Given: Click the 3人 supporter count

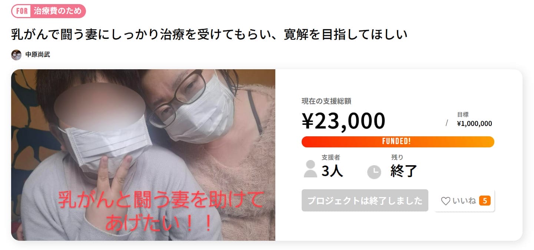Looking at the screenshot, I should tap(332, 171).
